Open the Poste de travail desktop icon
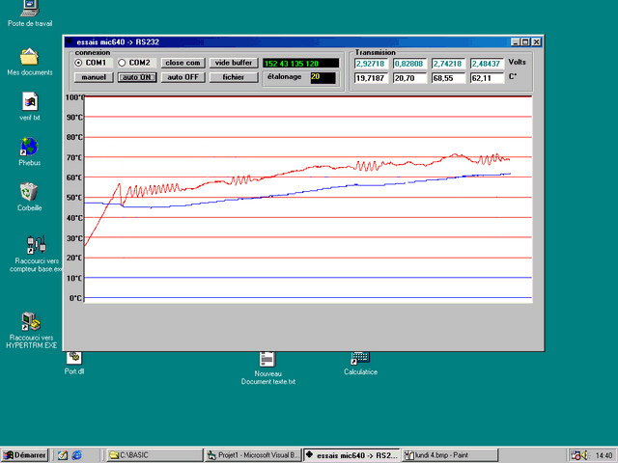The image size is (618, 463). click(29, 10)
